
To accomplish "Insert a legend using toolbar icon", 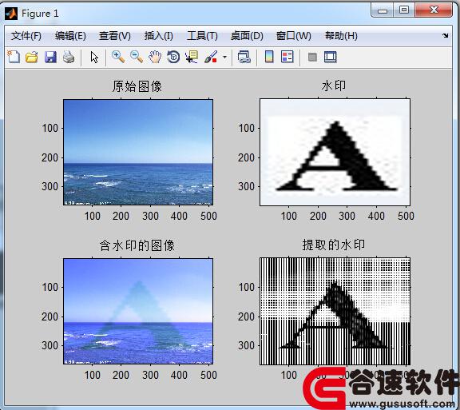I will pos(287,57).
